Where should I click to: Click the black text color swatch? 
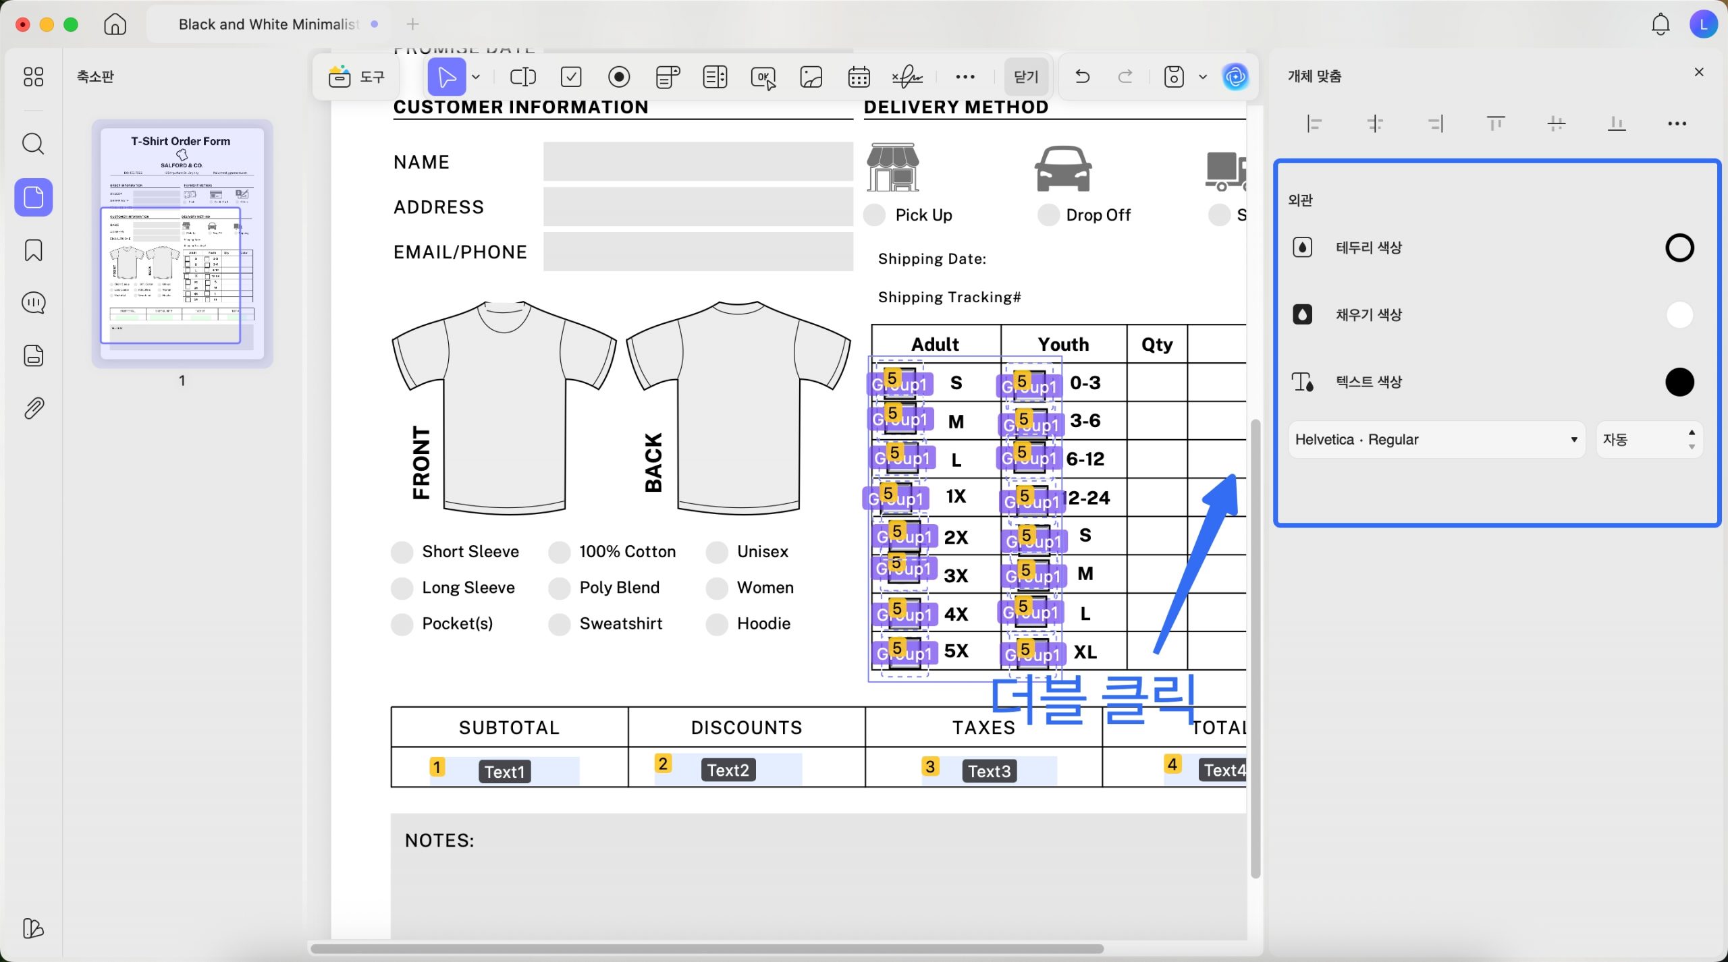coord(1679,382)
